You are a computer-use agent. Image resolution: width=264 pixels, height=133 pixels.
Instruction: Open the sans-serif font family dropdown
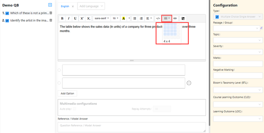tap(102, 19)
